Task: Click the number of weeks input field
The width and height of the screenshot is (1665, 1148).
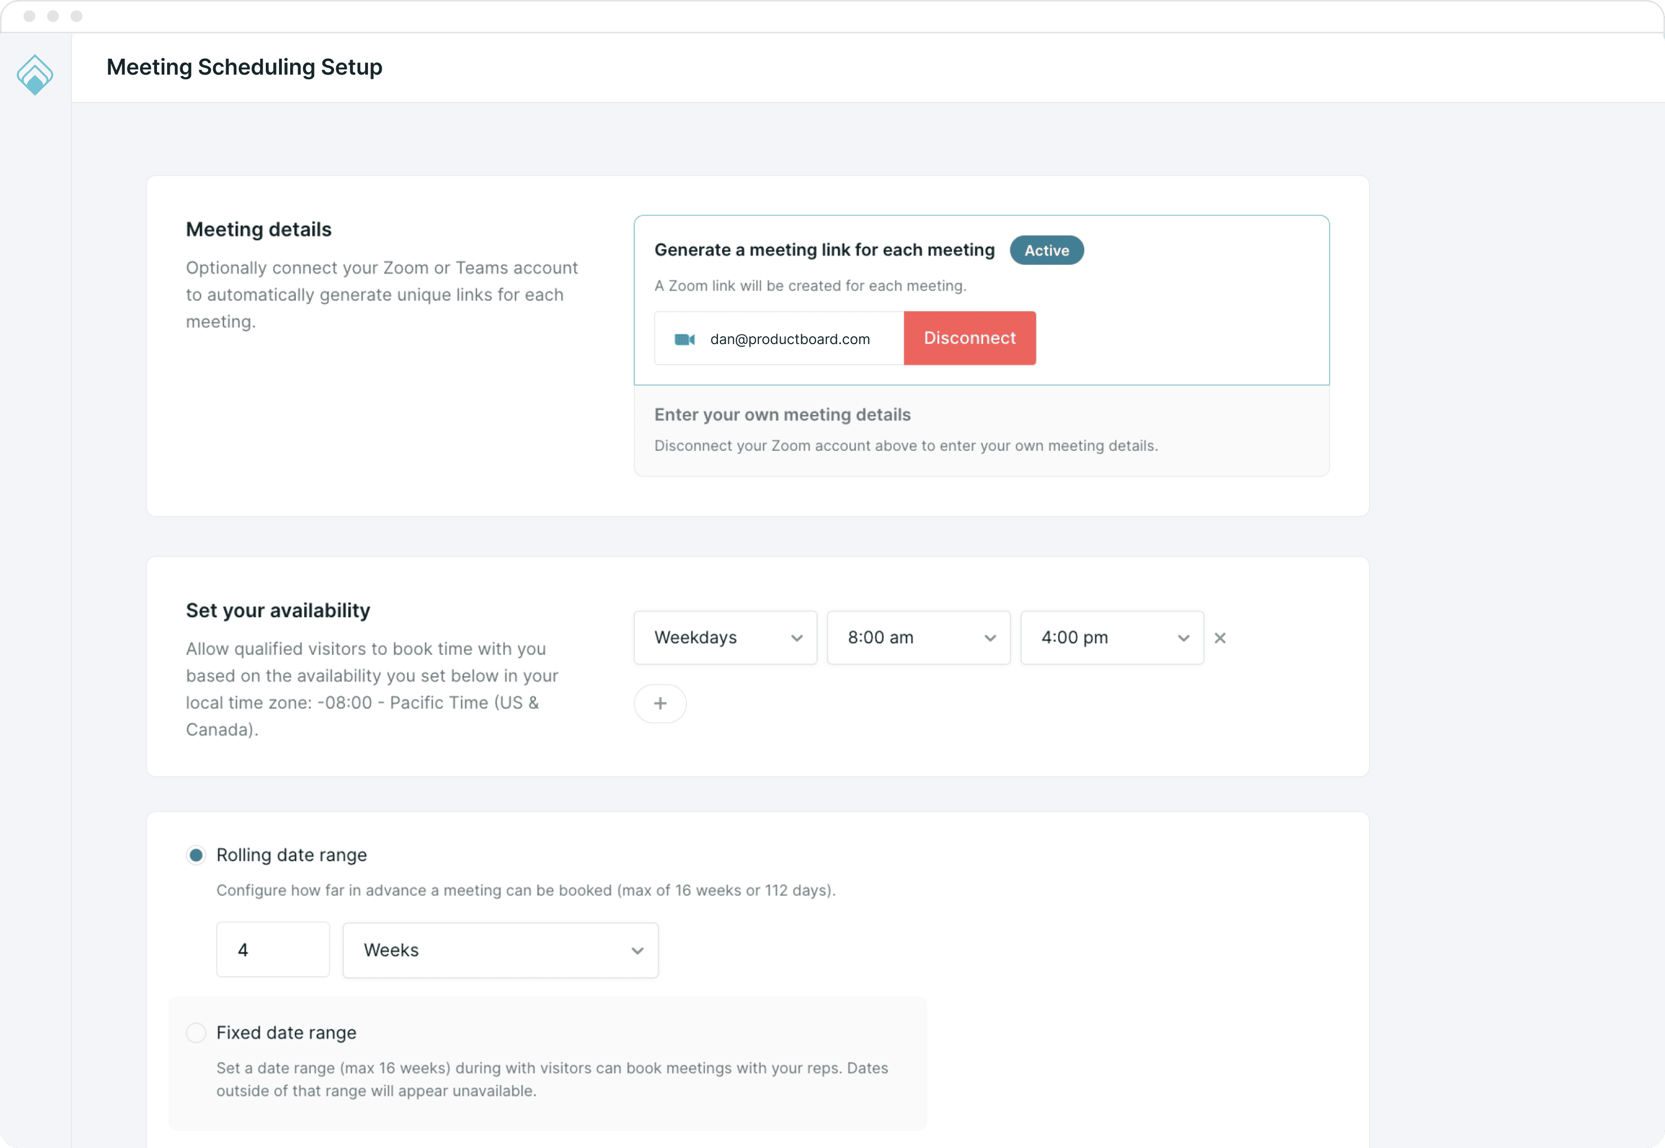Action: point(273,950)
